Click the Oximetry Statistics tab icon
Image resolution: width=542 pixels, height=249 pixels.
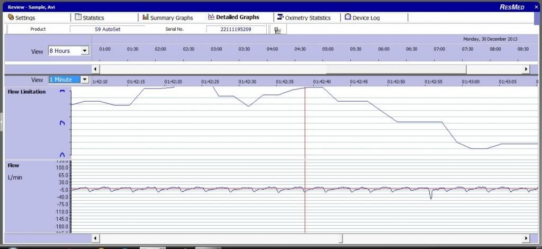pos(280,17)
